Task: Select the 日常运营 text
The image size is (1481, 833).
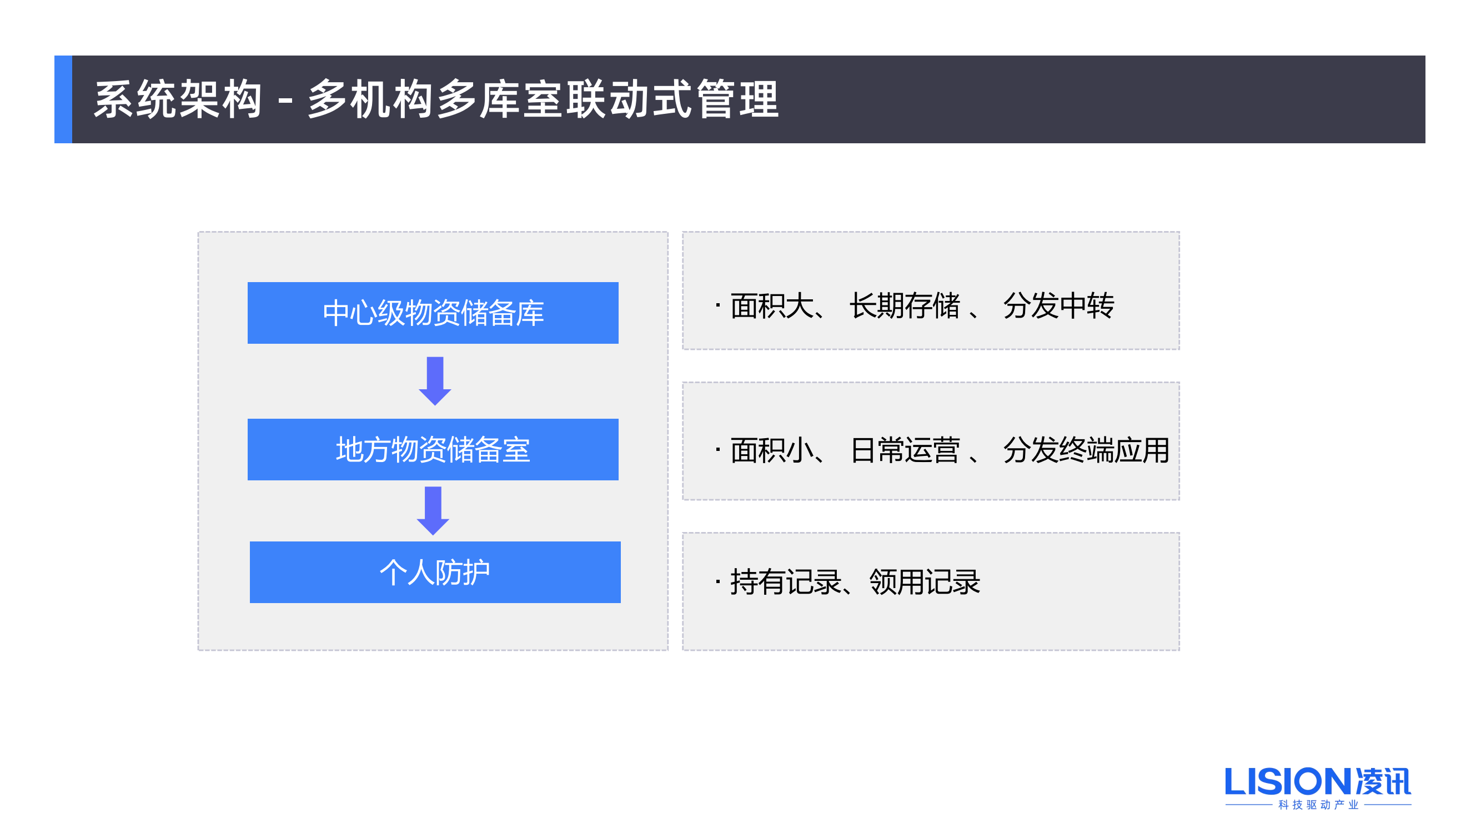Action: (x=905, y=450)
